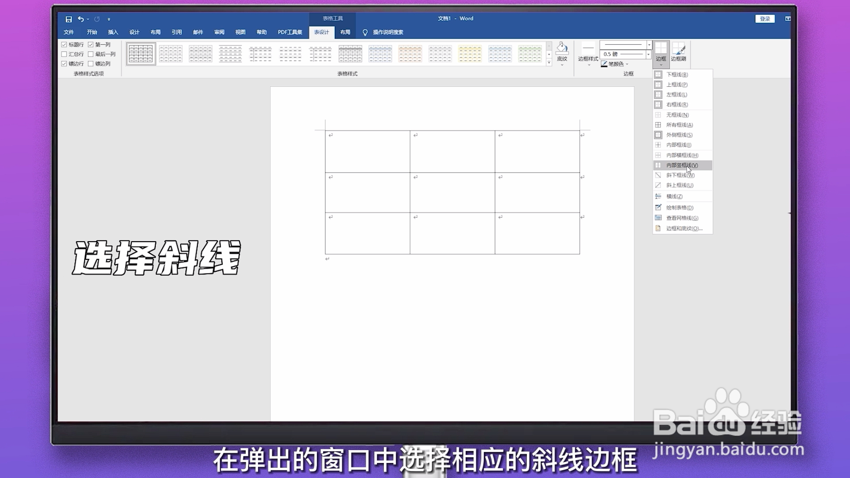
Task: Choose 右框线(R) from borders menu
Action: (683, 104)
